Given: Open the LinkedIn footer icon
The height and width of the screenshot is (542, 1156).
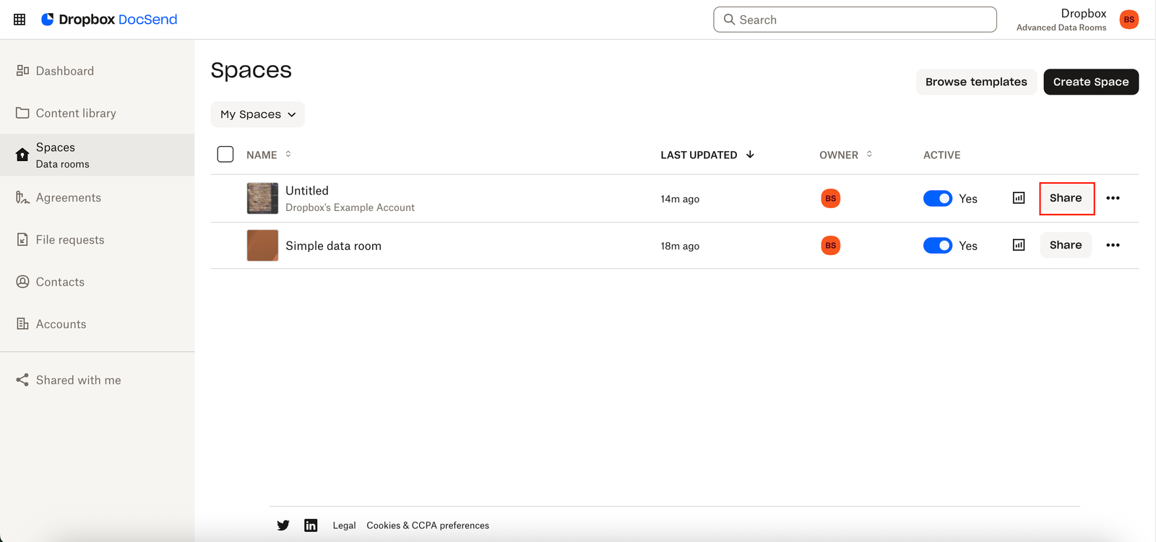Looking at the screenshot, I should tap(311, 525).
